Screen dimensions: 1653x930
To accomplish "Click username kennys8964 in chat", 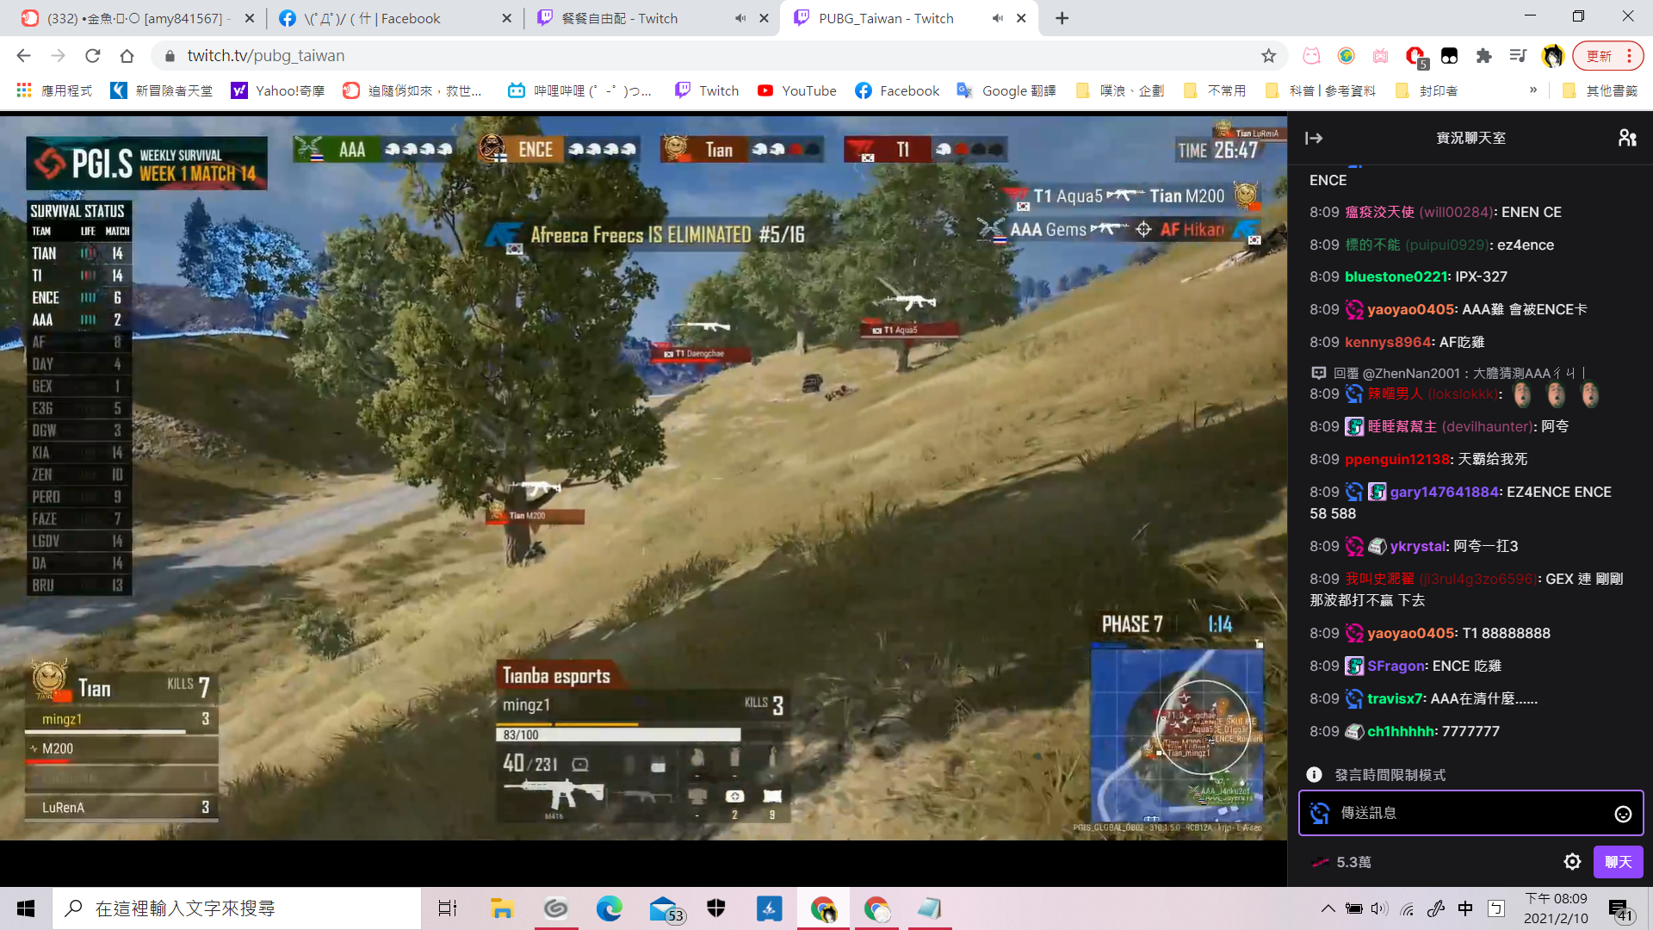I will click(x=1388, y=343).
